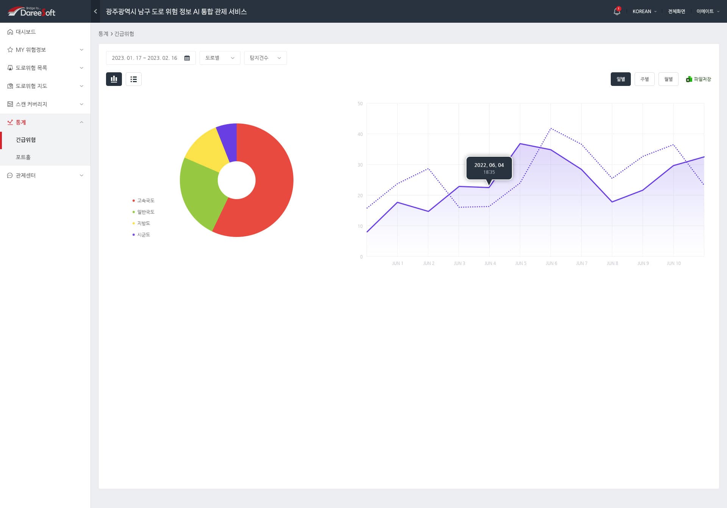Select the 일별 period toggle
This screenshot has width=727, height=508.
point(620,79)
